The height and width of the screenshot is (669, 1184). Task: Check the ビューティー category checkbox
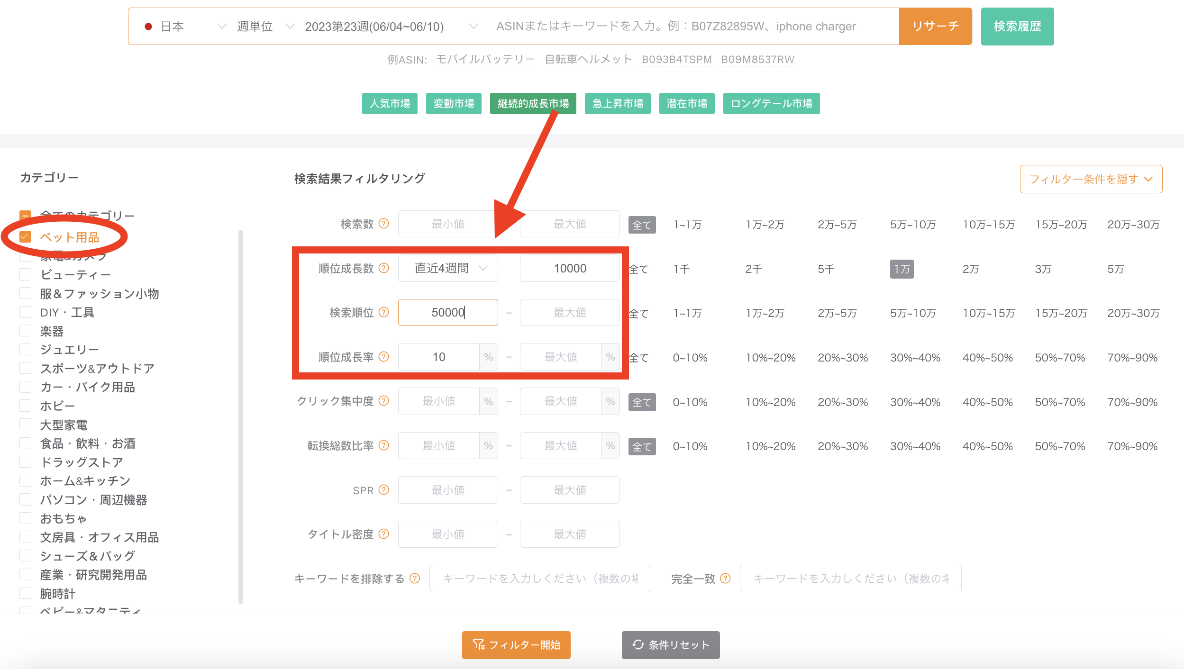coord(26,274)
